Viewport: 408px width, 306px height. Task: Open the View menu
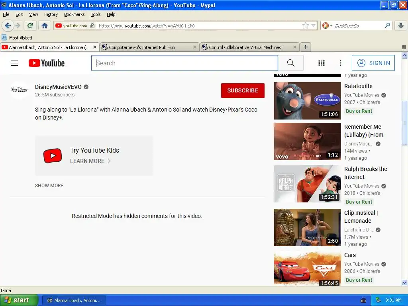click(x=33, y=14)
